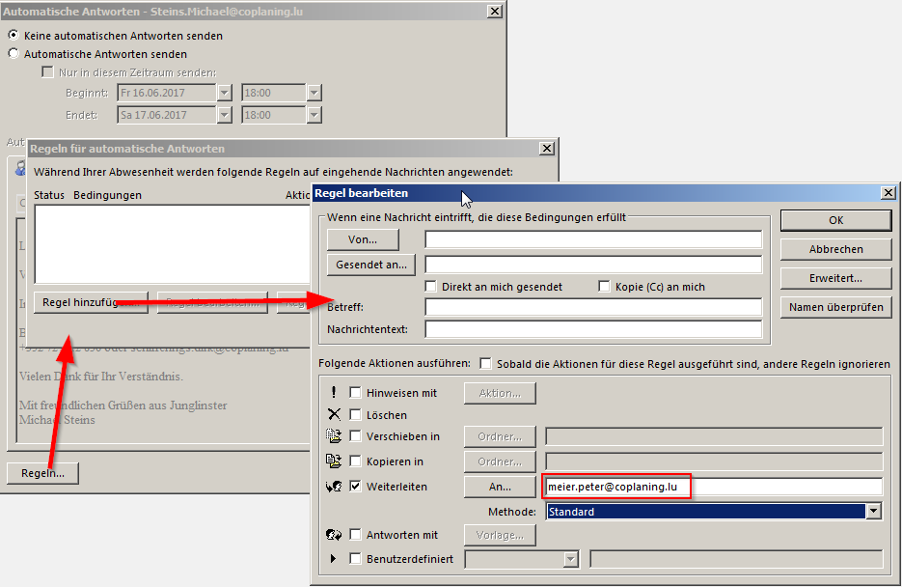Click the move icon beside Verschieben in
The height and width of the screenshot is (587, 902).
(x=334, y=436)
